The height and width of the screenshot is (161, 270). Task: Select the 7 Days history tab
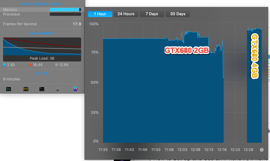pos(152,14)
